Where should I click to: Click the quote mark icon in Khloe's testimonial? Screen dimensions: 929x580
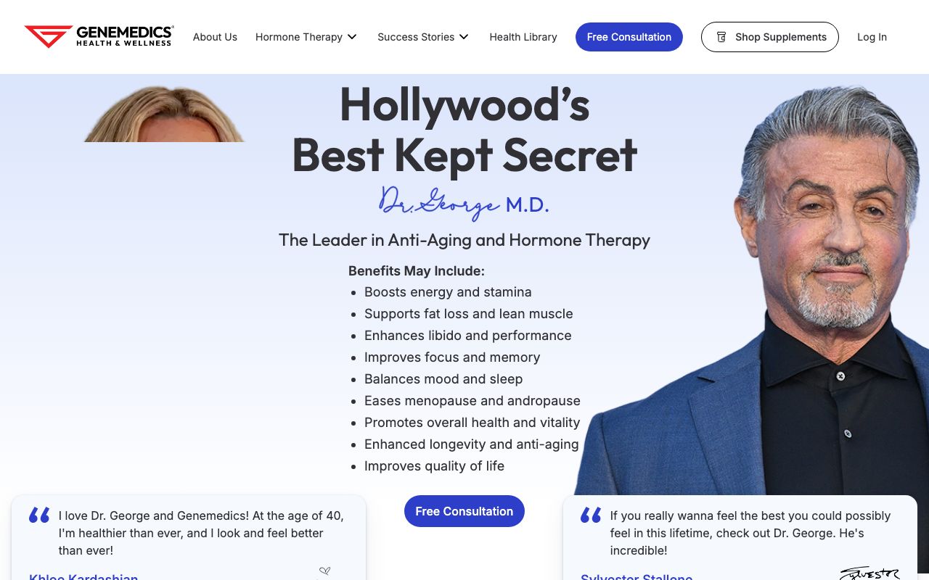coord(39,515)
